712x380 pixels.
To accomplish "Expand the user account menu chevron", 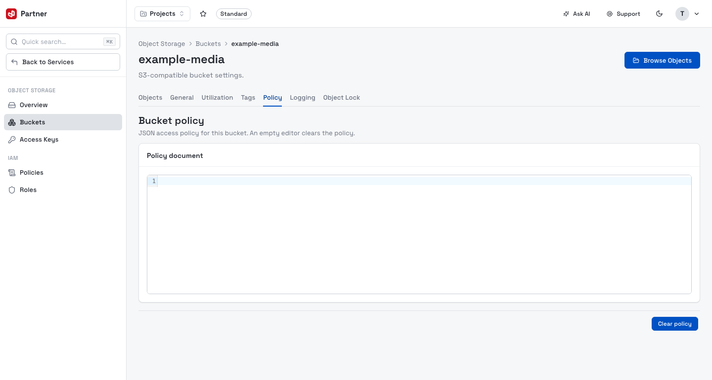I will 697,14.
